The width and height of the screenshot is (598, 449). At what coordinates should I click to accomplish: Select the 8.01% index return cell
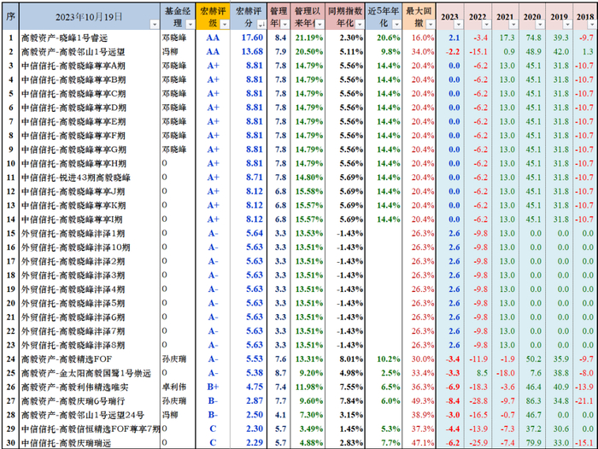coord(345,359)
